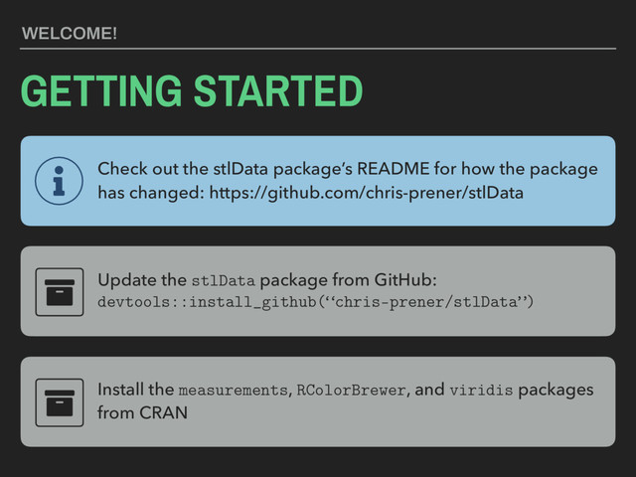Screen dimensions: 636x477
Task: Click the RColorBrewer package name
Action: tap(351, 390)
